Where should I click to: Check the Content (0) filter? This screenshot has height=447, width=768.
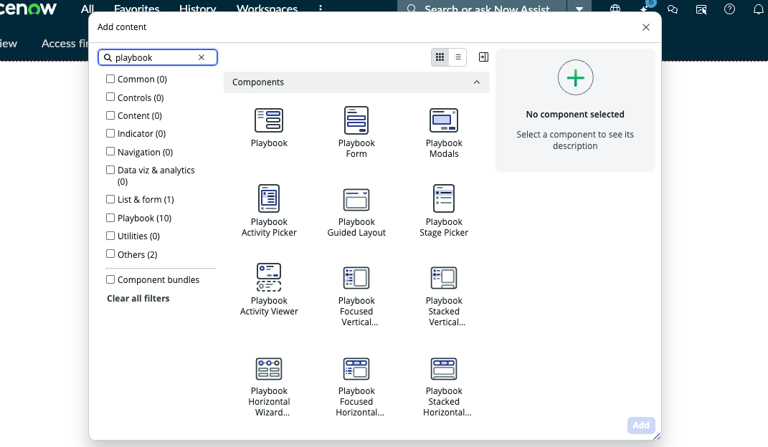click(110, 115)
